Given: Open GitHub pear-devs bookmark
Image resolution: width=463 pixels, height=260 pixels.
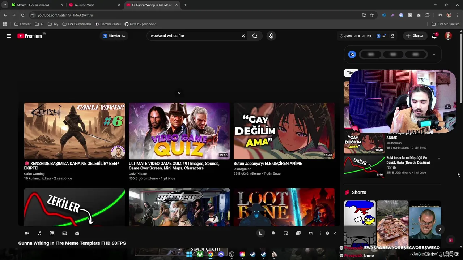Looking at the screenshot, I should point(141,24).
